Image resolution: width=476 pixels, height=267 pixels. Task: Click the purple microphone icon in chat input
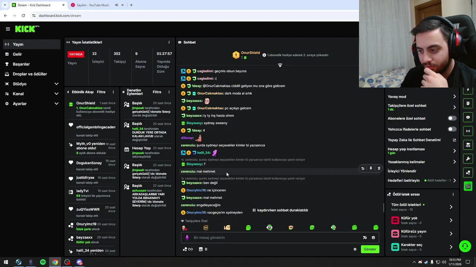[187, 238]
